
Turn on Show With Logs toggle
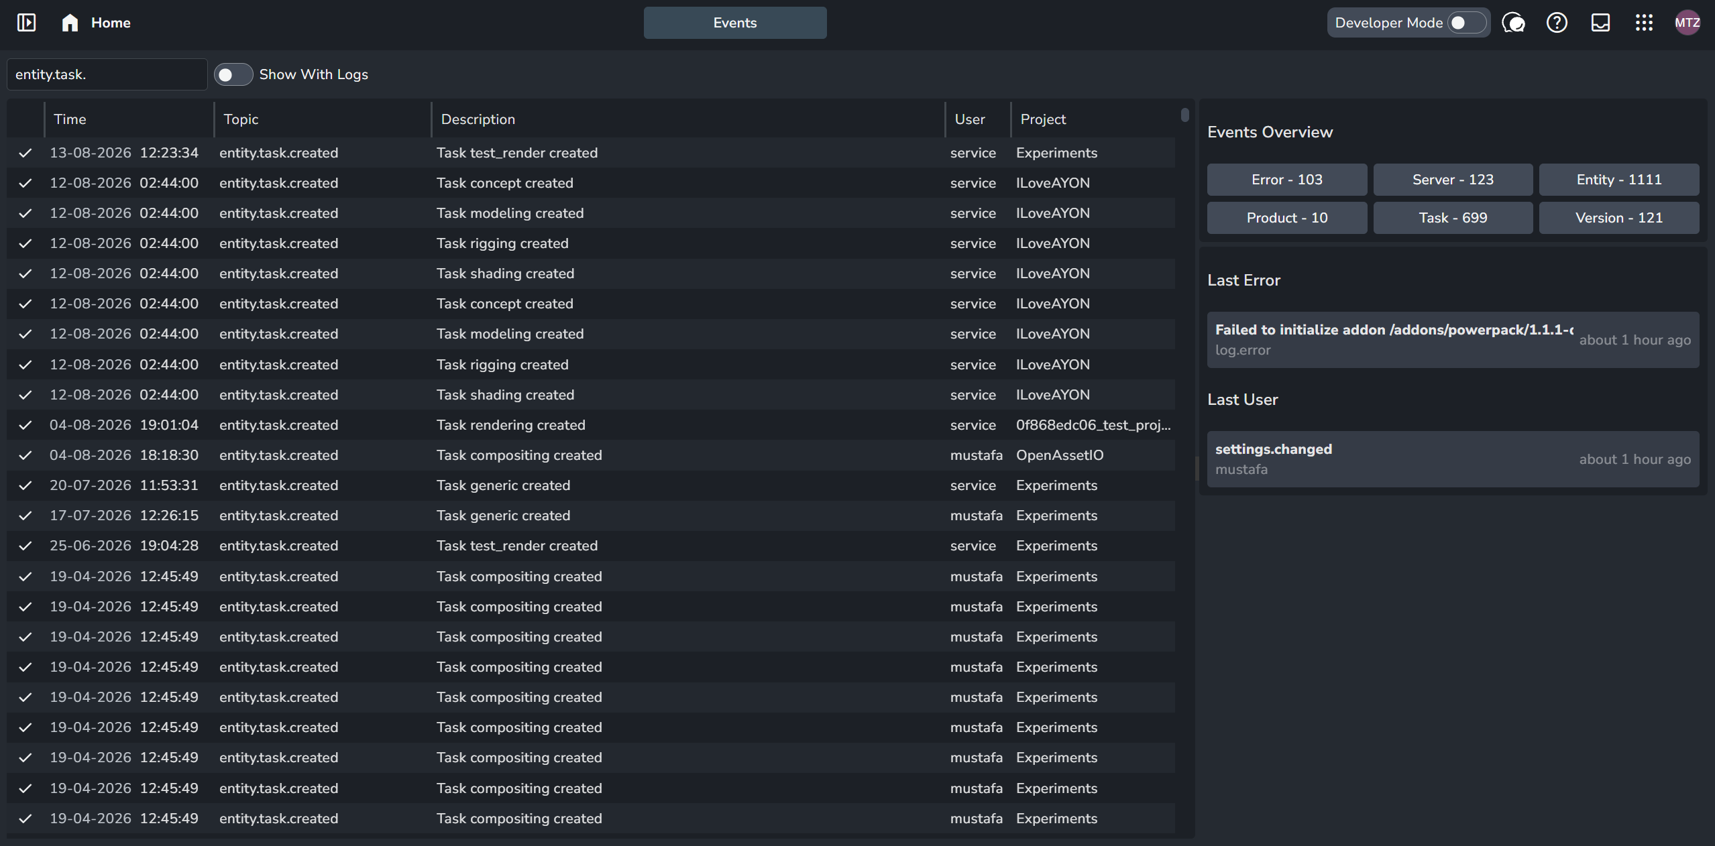click(233, 74)
